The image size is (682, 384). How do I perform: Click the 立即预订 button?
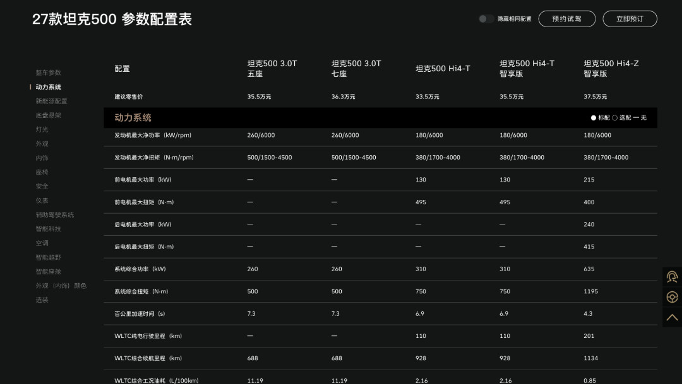(x=630, y=19)
